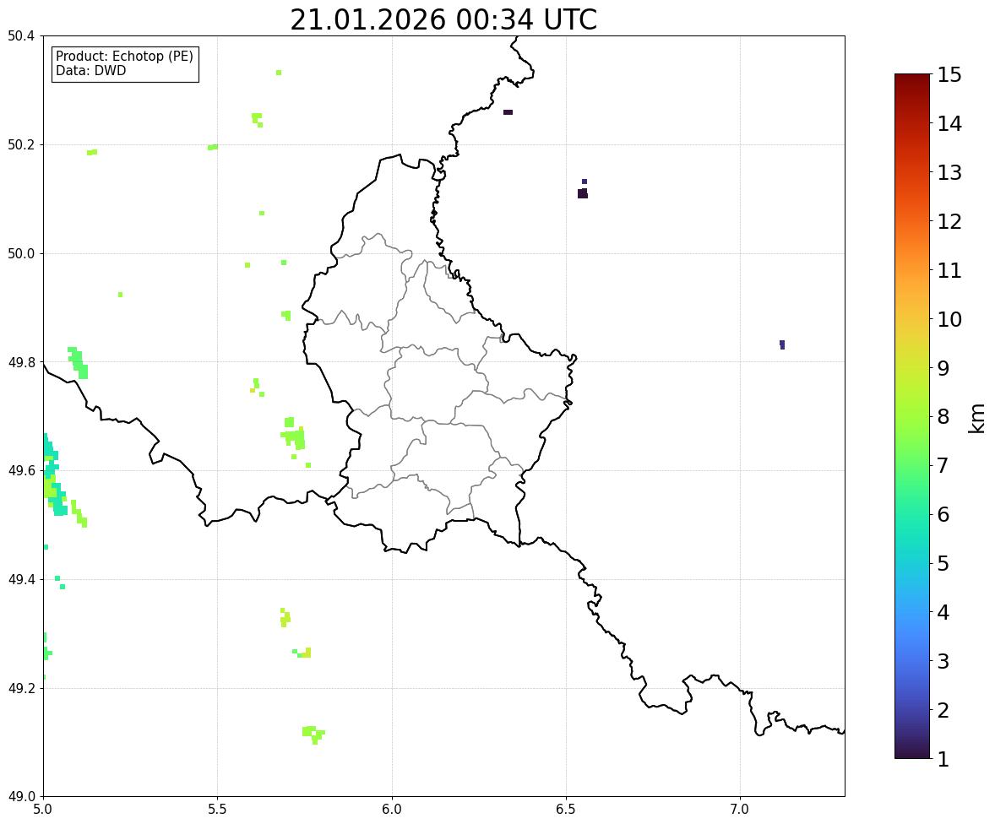Click the 6.5 longitude label
Screen dimensions: 995x824
(566, 810)
